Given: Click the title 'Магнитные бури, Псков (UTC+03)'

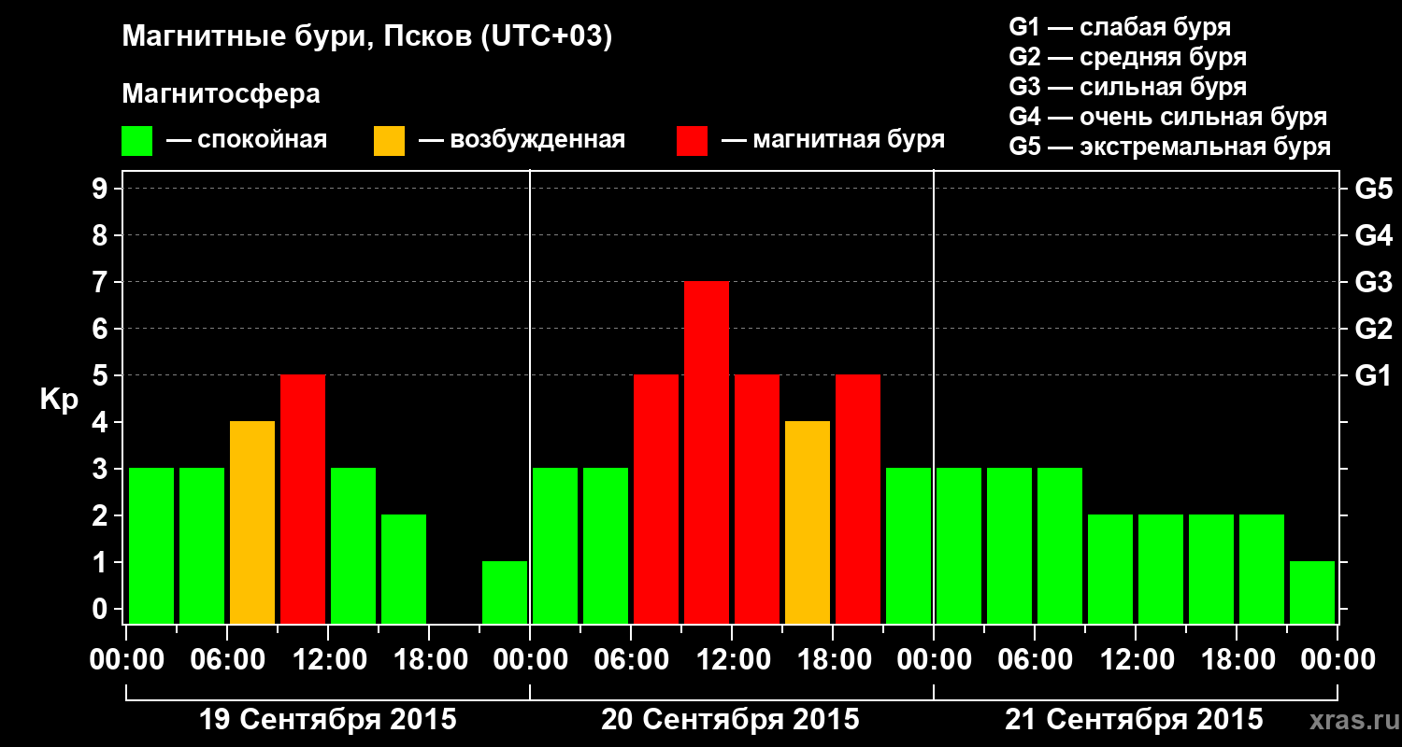Looking at the screenshot, I should tap(367, 38).
